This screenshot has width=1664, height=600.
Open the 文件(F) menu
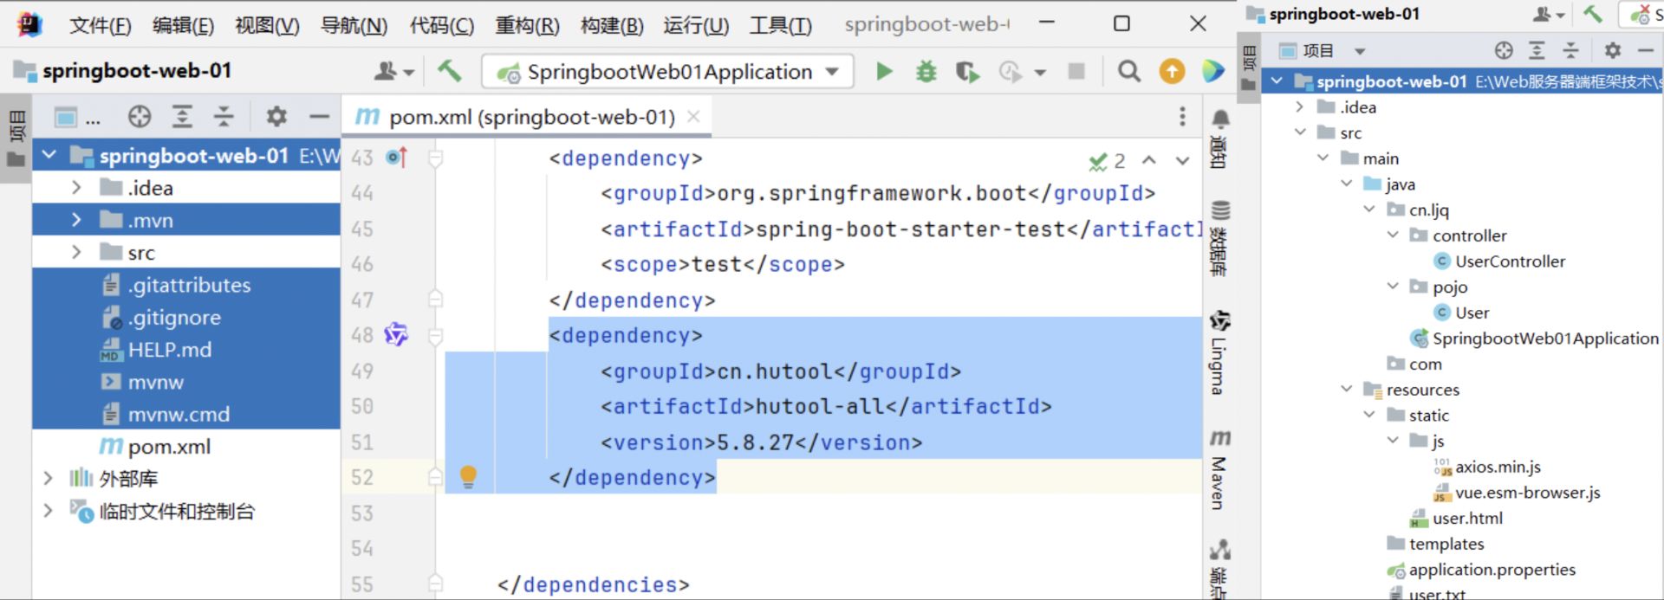coord(100,25)
